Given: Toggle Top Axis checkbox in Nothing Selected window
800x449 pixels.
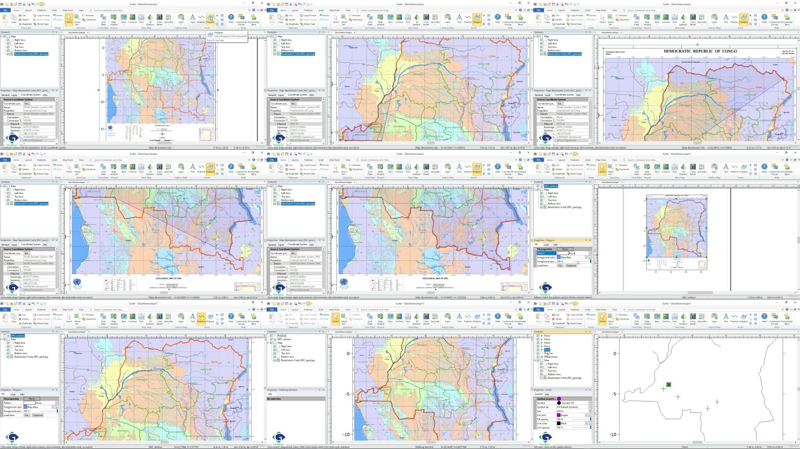Looking at the screenshot, I should pyautogui.click(x=275, y=353).
